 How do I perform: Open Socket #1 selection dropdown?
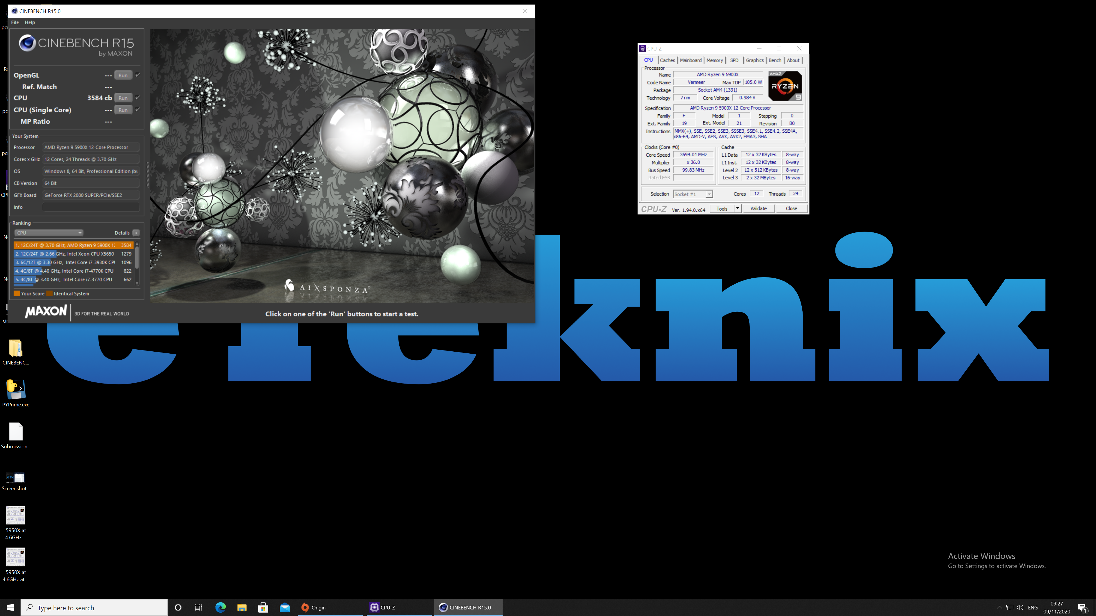click(693, 194)
